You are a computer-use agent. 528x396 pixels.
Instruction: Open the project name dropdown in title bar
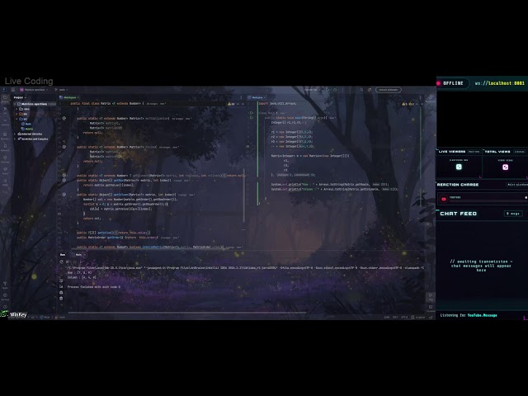click(x=34, y=90)
